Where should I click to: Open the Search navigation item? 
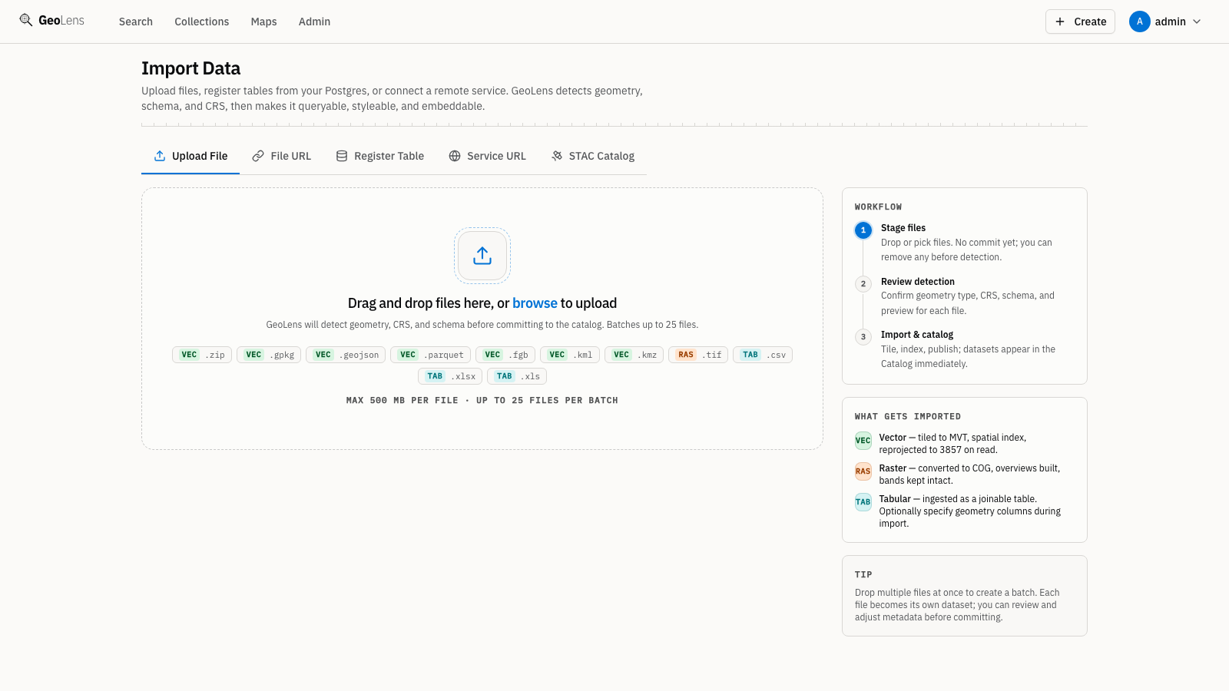(x=136, y=21)
